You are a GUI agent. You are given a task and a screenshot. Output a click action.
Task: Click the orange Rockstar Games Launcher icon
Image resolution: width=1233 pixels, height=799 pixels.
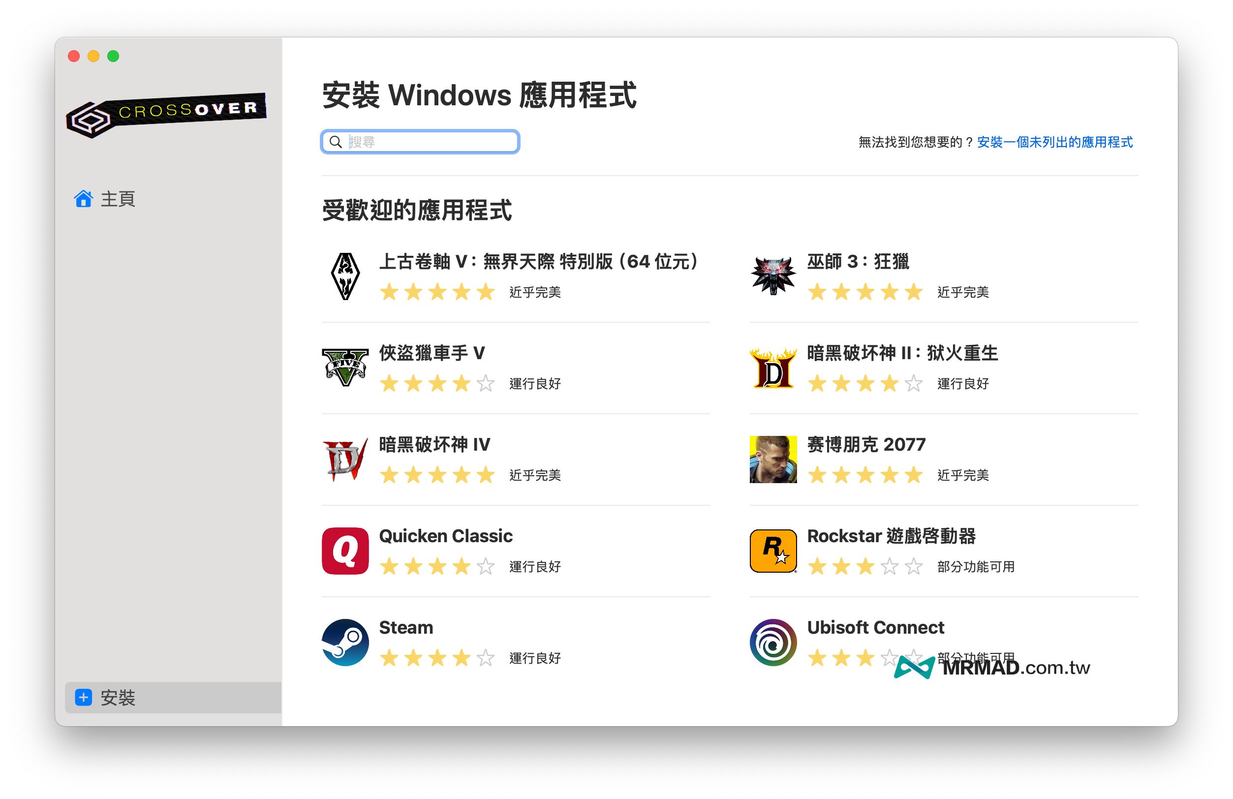click(x=773, y=551)
